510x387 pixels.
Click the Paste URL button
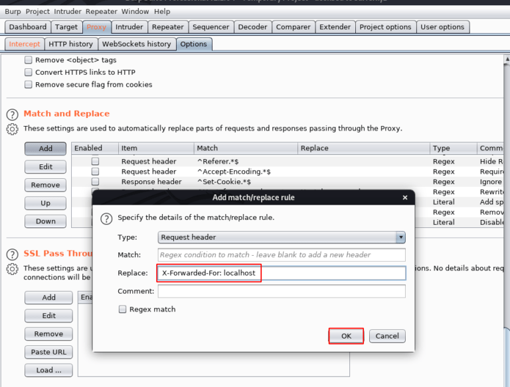[48, 353]
